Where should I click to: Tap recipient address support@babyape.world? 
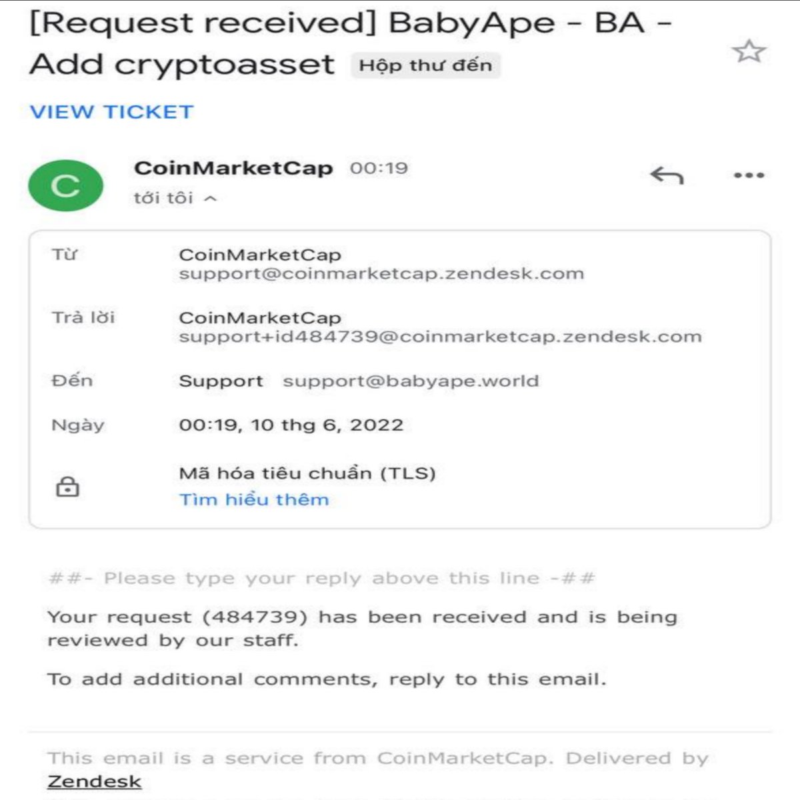click(x=411, y=381)
